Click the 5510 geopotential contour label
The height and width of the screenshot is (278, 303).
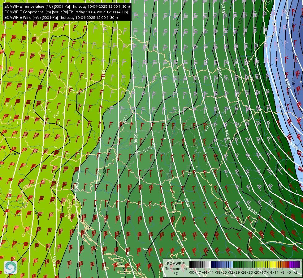[x=103, y=74]
